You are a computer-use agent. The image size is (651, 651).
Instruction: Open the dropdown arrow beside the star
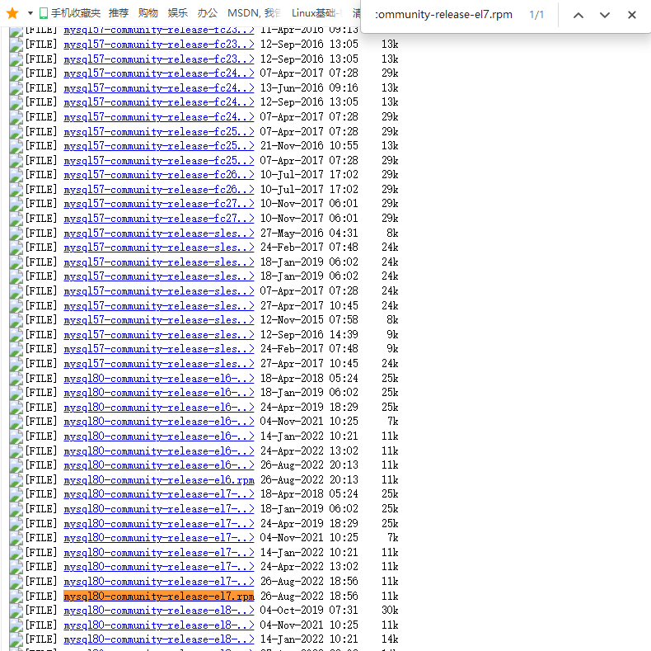click(30, 13)
